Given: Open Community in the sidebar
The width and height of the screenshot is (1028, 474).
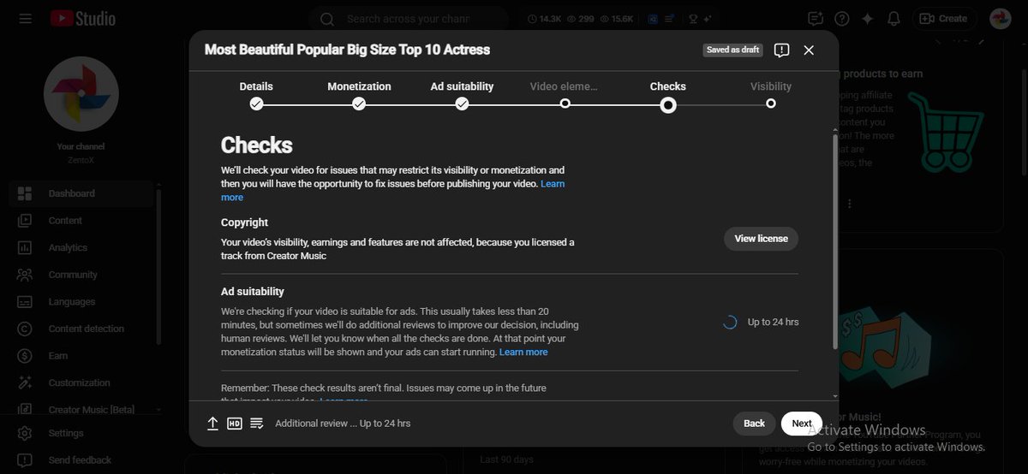Looking at the screenshot, I should (x=81, y=275).
